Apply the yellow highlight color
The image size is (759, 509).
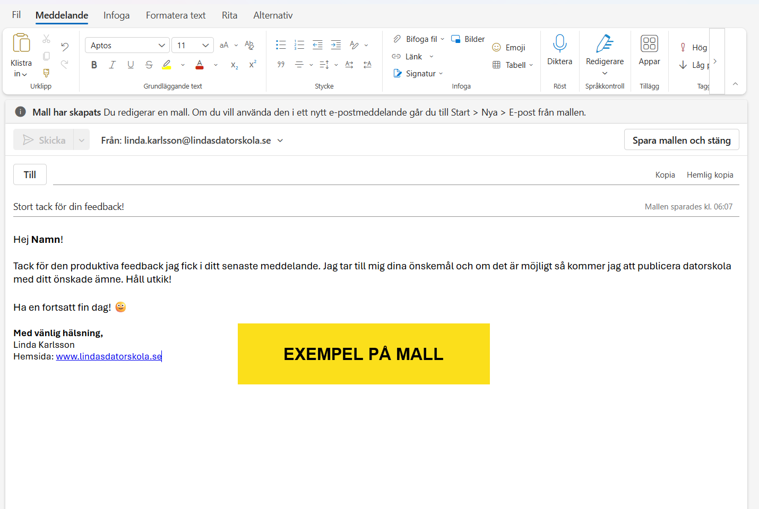pyautogui.click(x=167, y=65)
